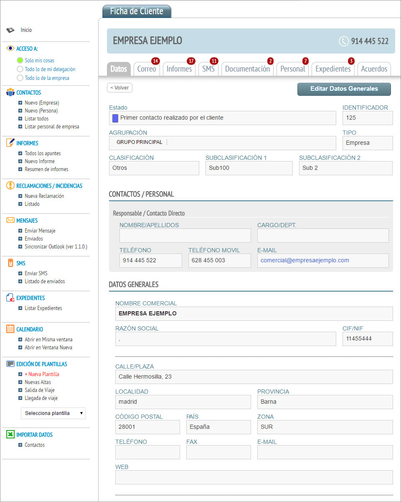
Task: Choose 'Todo lo de la empresa' radio
Action: point(20,78)
